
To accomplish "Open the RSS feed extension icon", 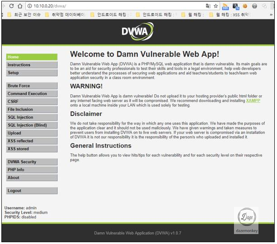I will click(x=225, y=6).
